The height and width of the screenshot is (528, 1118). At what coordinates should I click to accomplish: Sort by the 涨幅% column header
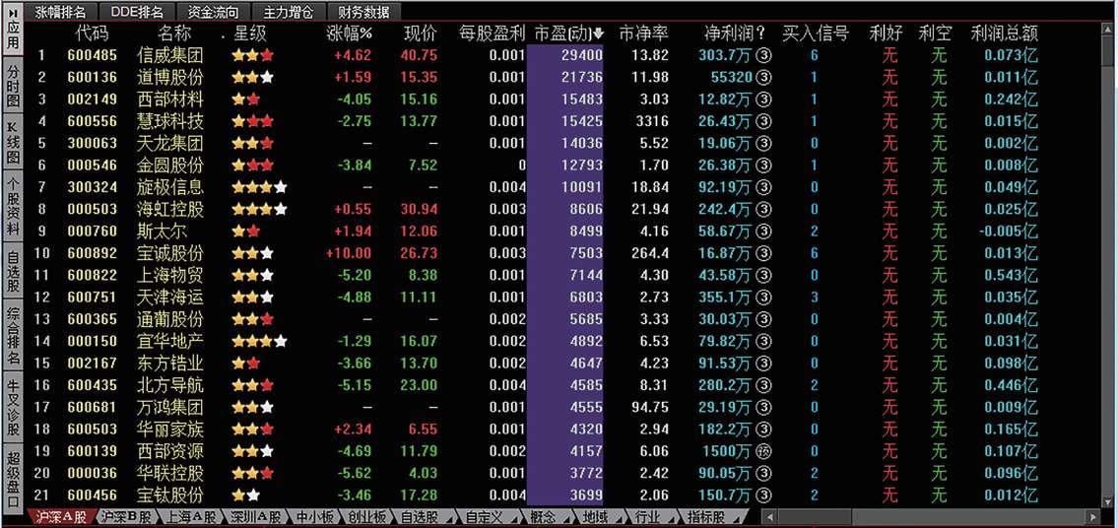(x=350, y=33)
